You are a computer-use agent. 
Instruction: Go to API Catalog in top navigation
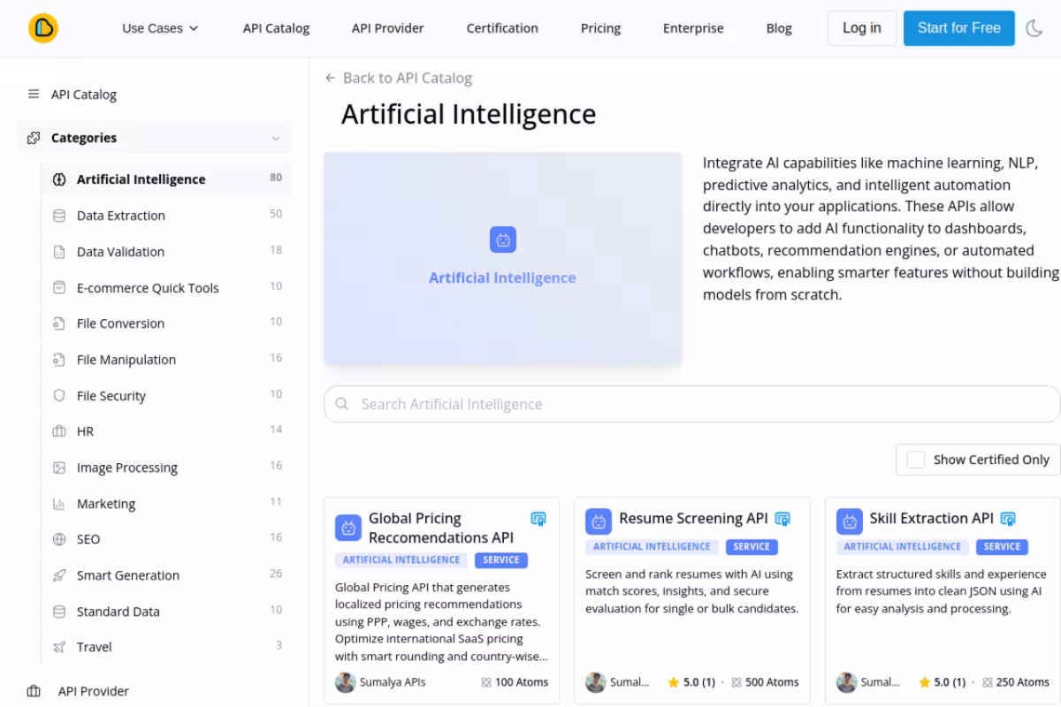tap(276, 28)
